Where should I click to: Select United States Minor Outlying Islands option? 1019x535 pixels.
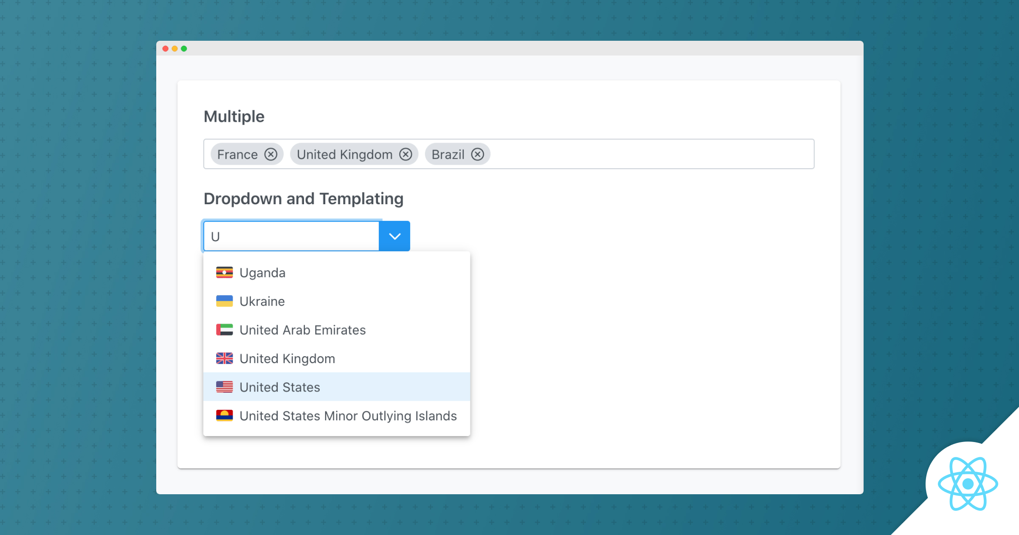(348, 416)
